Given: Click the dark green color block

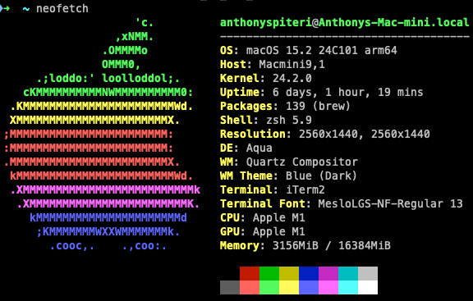Looking at the screenshot, I should click(x=269, y=273).
